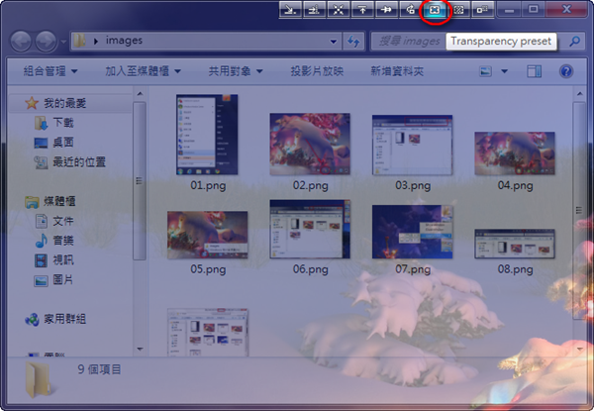Click the navigation pane scrollbar thumb
The height and width of the screenshot is (411, 594).
point(140,181)
